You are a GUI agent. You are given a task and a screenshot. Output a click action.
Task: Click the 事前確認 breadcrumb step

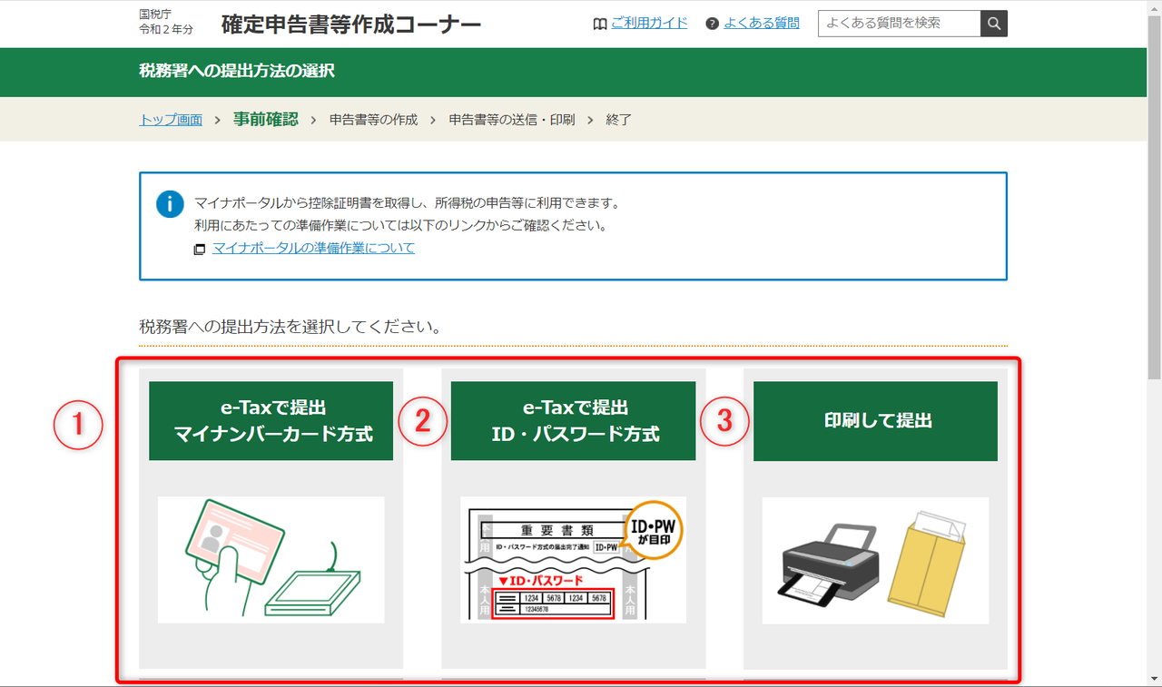(265, 119)
